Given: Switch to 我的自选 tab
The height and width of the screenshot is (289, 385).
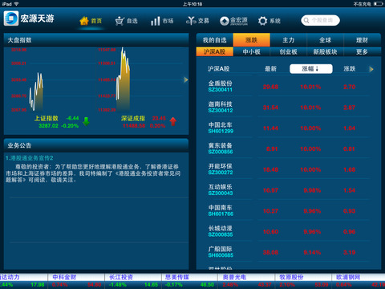Looking at the screenshot, I should tap(215, 40).
